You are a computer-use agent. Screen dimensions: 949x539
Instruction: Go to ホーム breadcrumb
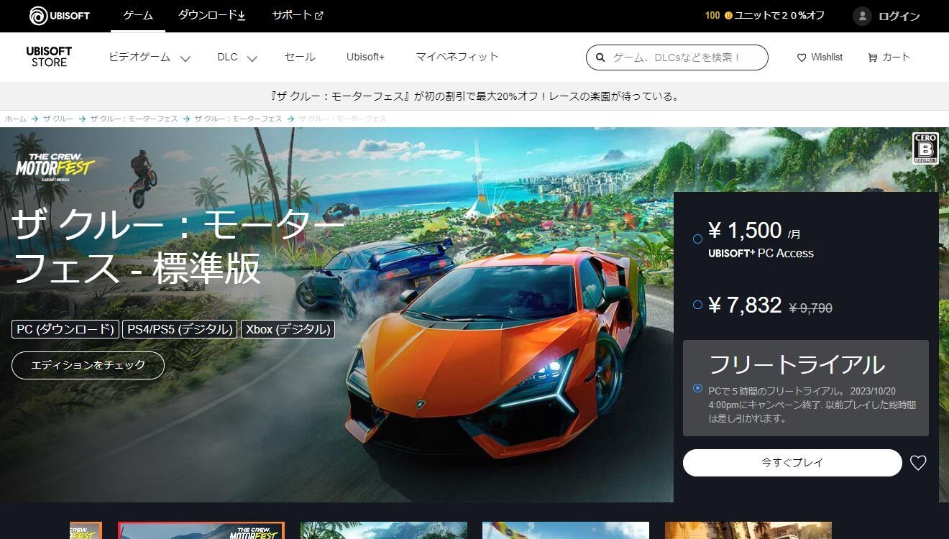click(16, 119)
